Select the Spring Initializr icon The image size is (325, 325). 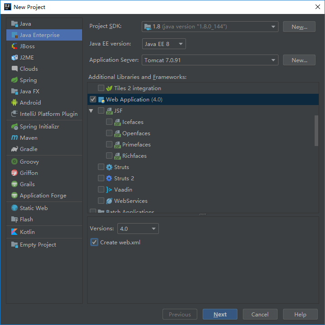tap(14, 126)
